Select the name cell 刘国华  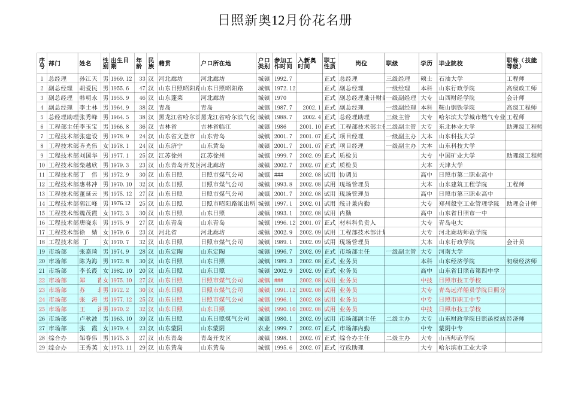[89, 156]
